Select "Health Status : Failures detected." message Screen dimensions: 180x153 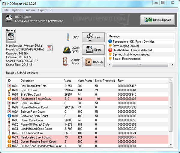point(133,50)
